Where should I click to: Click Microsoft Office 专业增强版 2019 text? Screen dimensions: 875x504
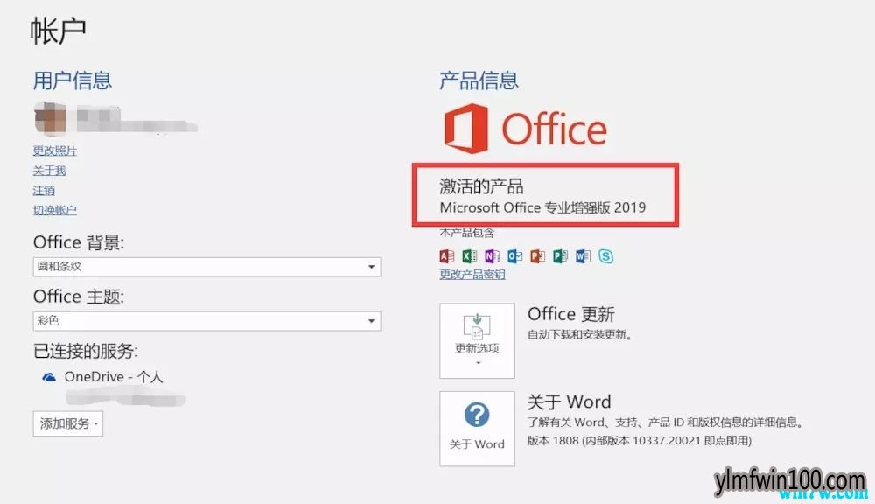click(542, 207)
